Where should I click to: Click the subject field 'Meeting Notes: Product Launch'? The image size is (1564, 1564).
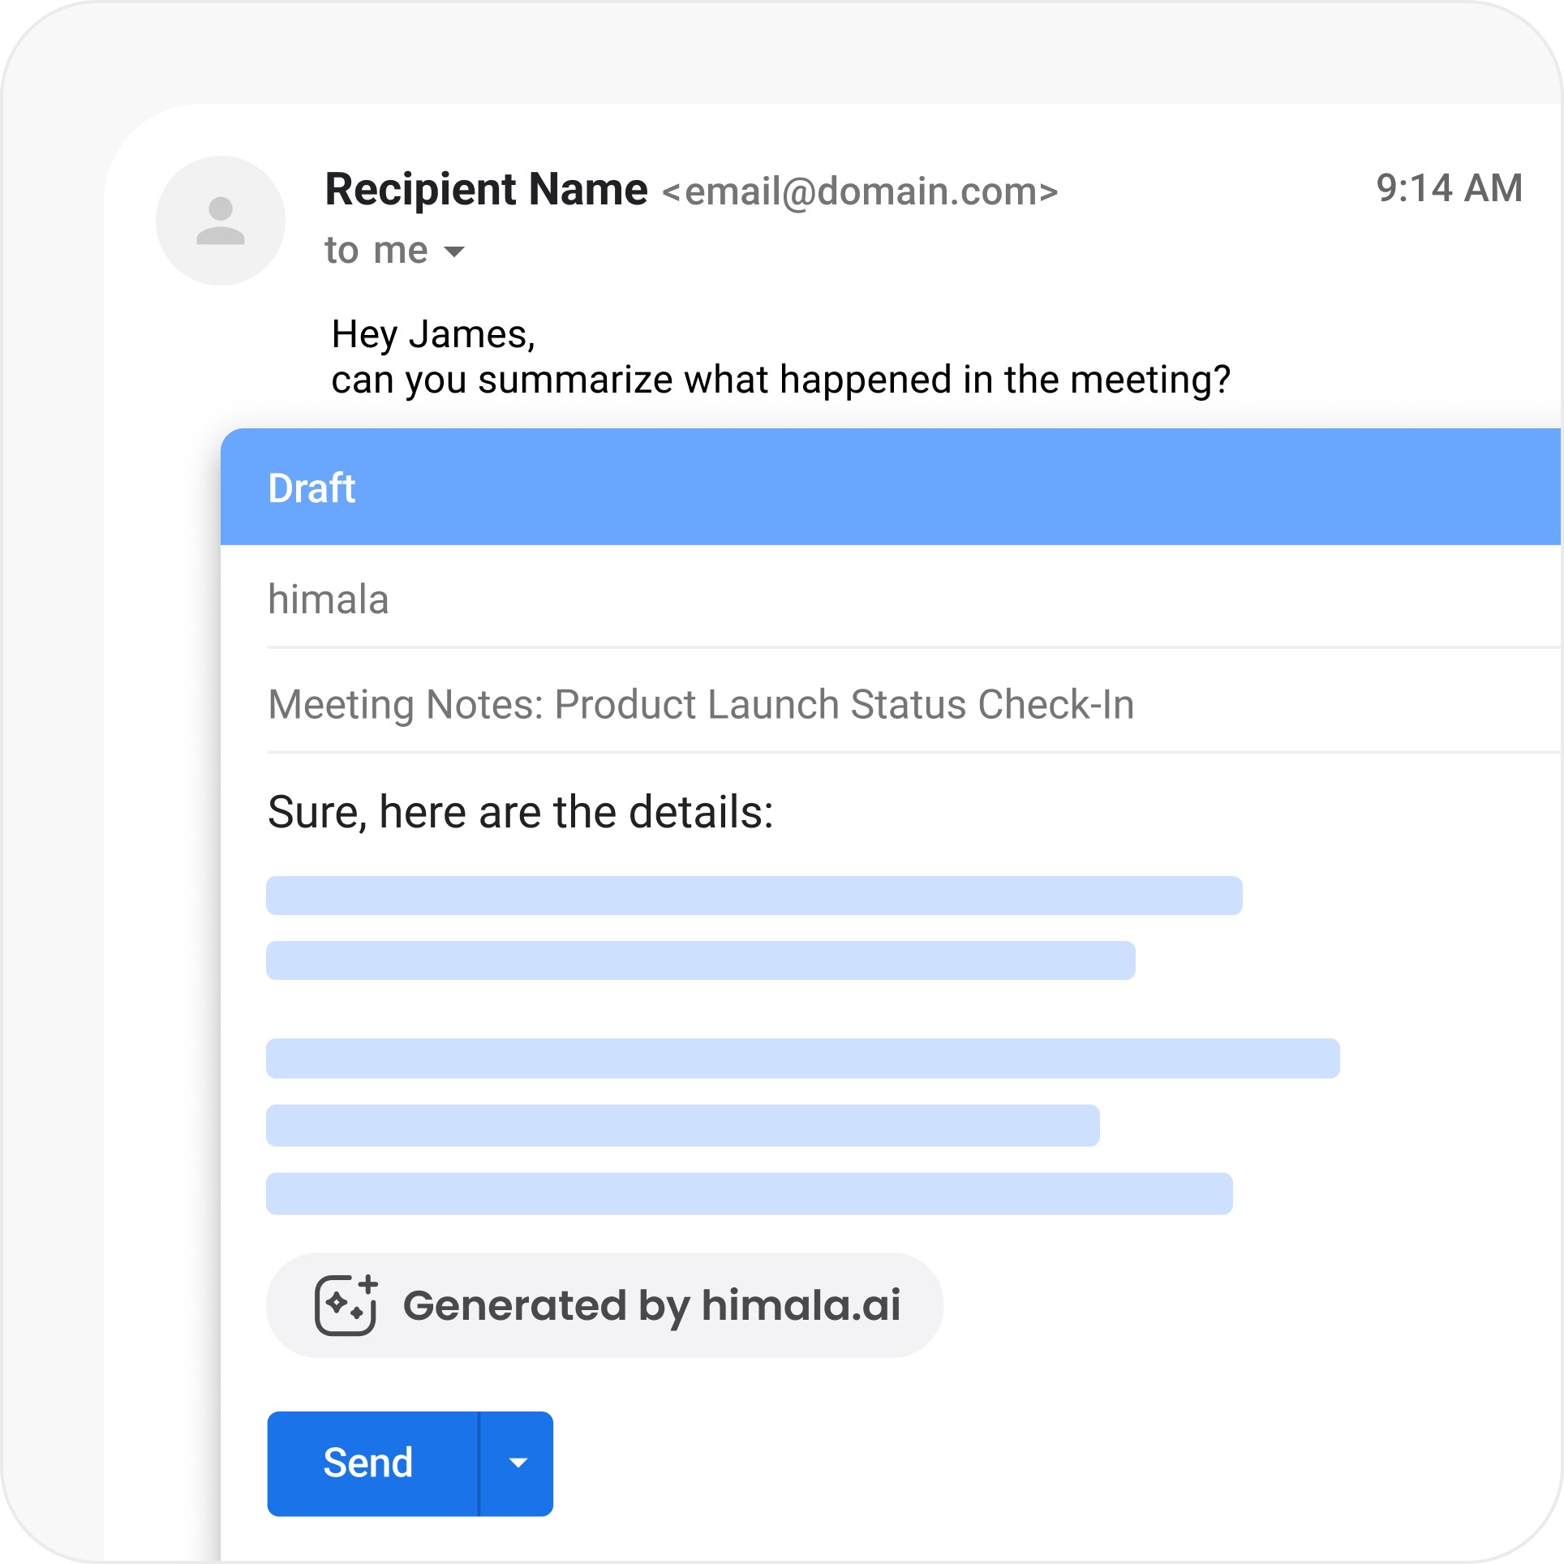pyautogui.click(x=701, y=704)
